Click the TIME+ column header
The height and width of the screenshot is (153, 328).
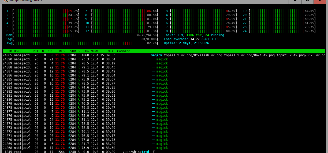tap(109, 51)
